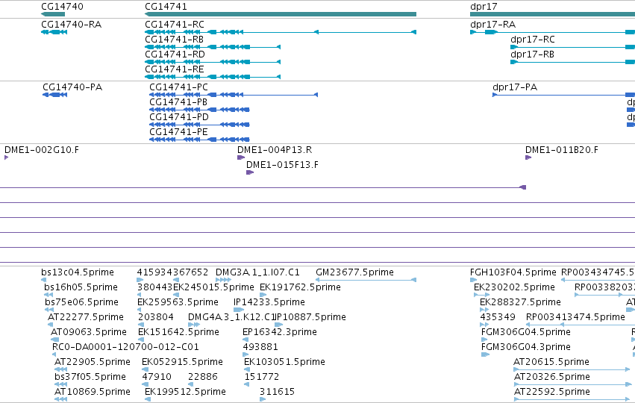Image resolution: width=635 pixels, height=403 pixels.
Task: Click the EK151642.5prime label
Action: click(x=178, y=333)
